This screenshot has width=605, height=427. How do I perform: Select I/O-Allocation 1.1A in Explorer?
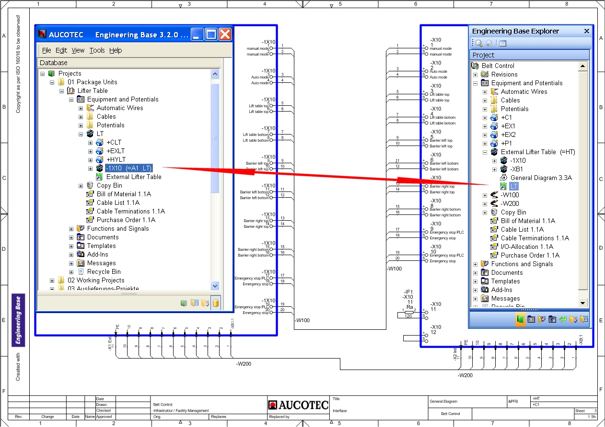[526, 247]
